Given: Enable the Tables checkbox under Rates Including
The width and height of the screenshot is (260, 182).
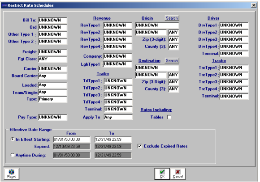Looking at the screenshot, I should coord(169,117).
